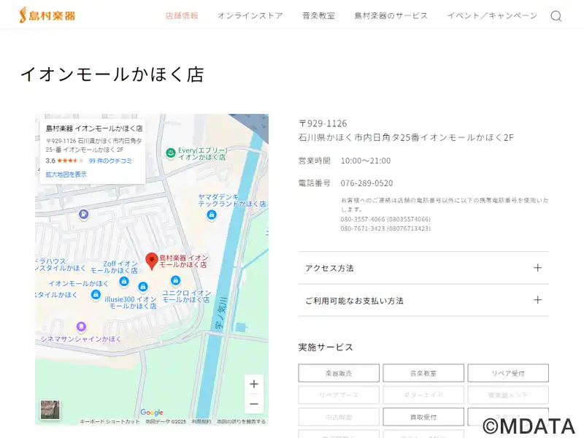Open the 99 件のクチコミ reviews link
The height and width of the screenshot is (438, 584).
[x=110, y=161]
